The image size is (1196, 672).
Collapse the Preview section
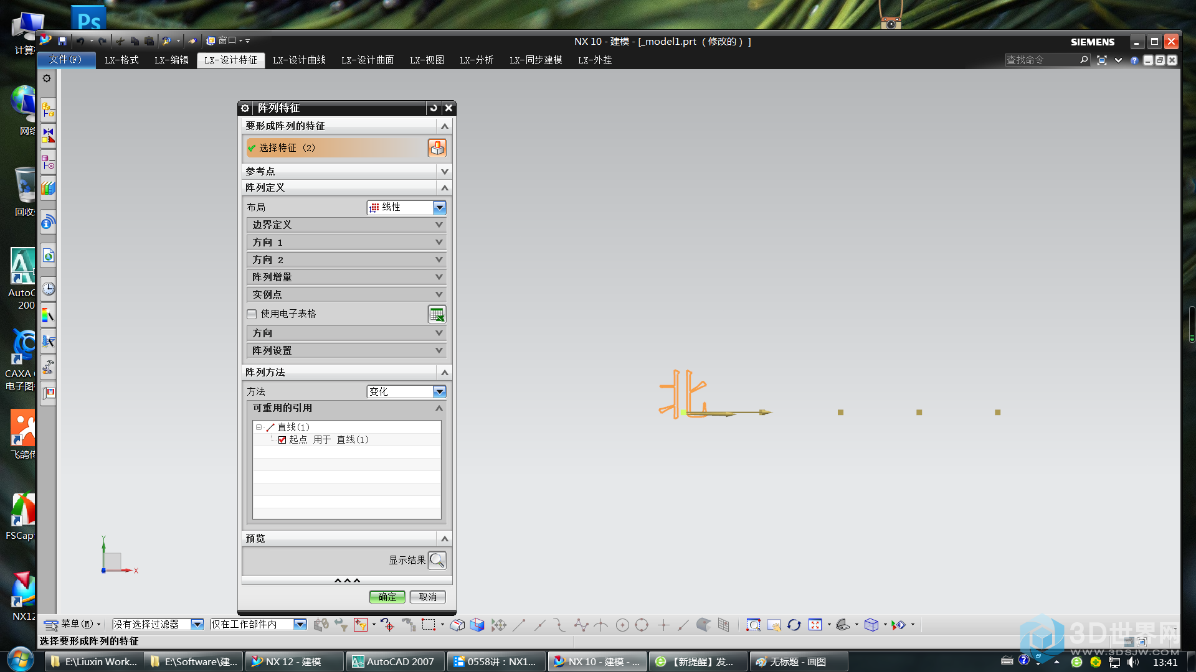pyautogui.click(x=346, y=538)
